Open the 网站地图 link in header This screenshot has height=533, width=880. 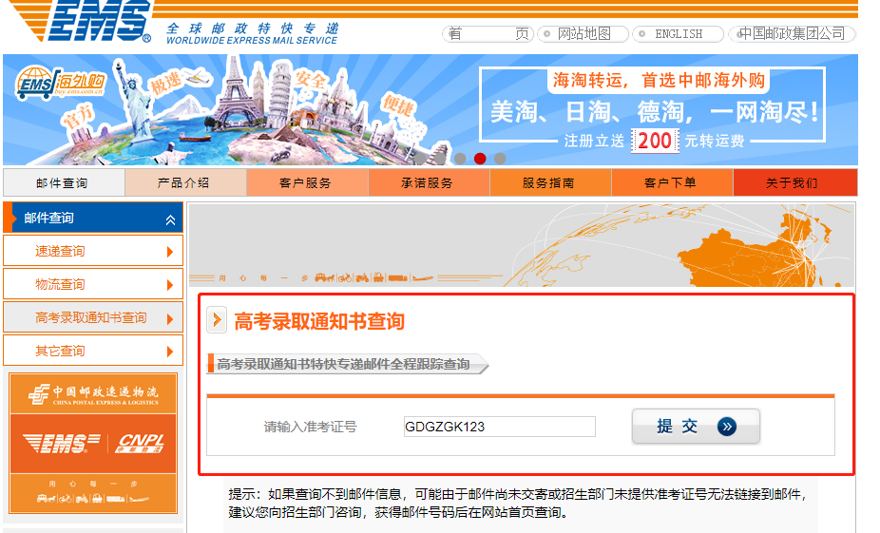(x=583, y=34)
